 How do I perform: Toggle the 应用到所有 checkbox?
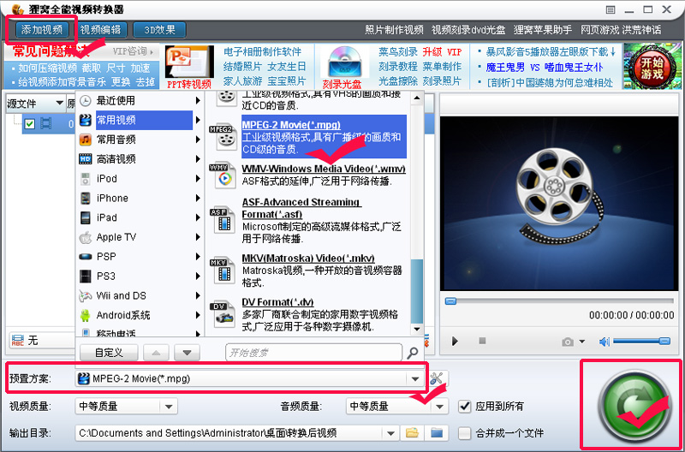point(465,406)
